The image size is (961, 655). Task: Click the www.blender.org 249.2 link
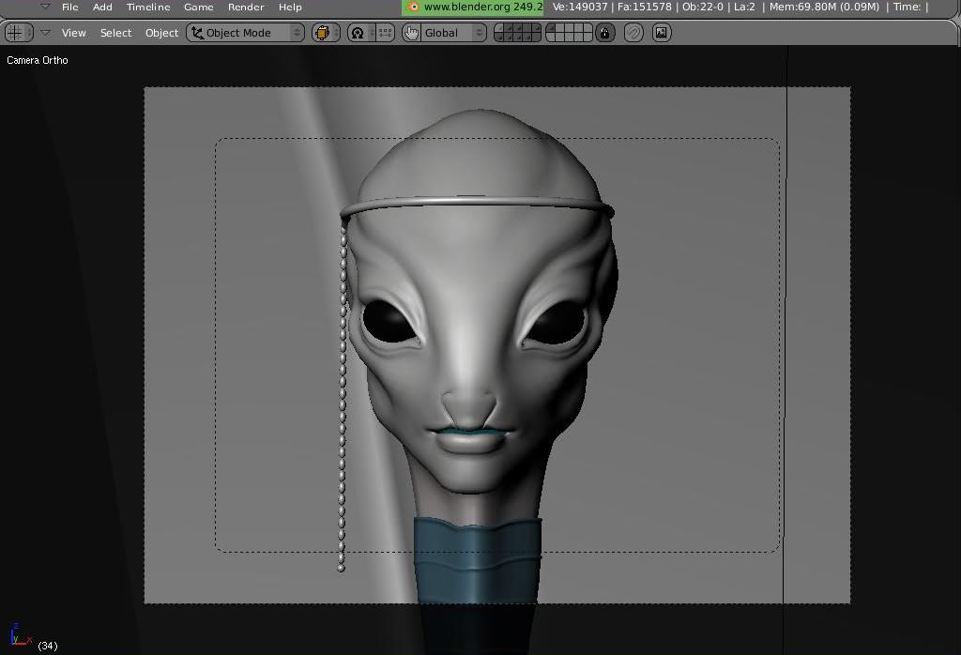482,7
